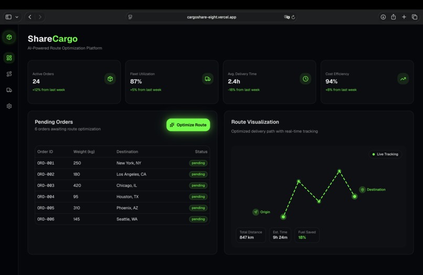Click the 87% Fleet Utilization value
The image size is (423, 275).
coord(136,81)
